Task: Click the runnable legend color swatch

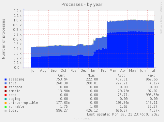Action: click(6, 107)
